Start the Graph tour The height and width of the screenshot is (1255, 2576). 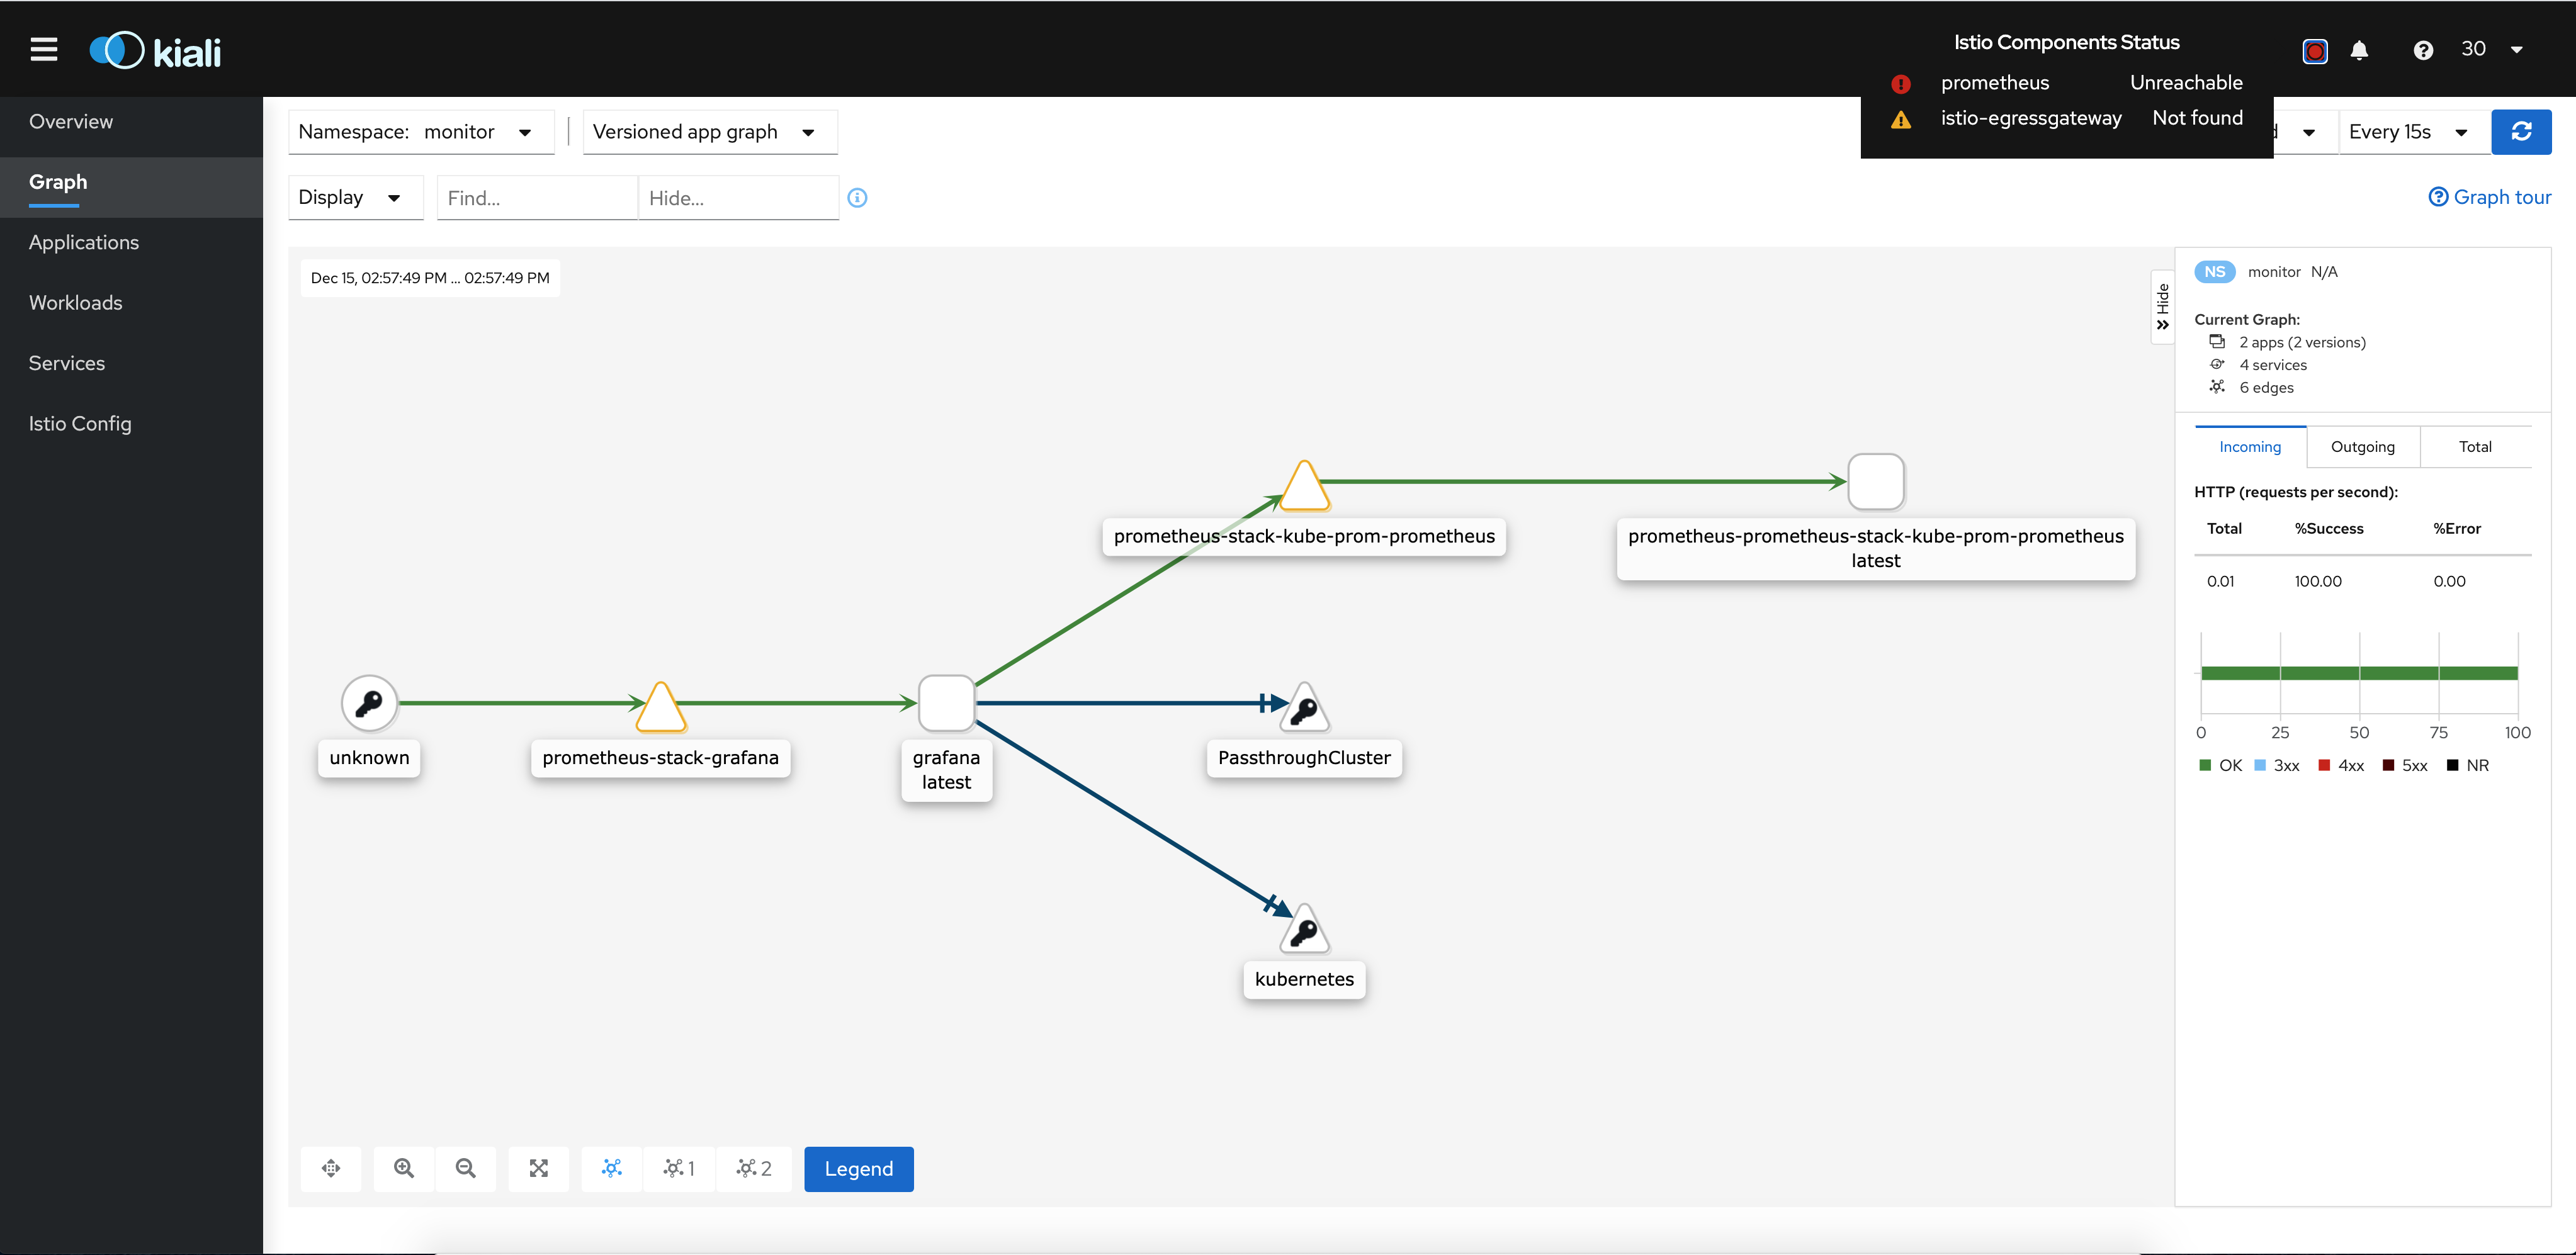click(2490, 196)
